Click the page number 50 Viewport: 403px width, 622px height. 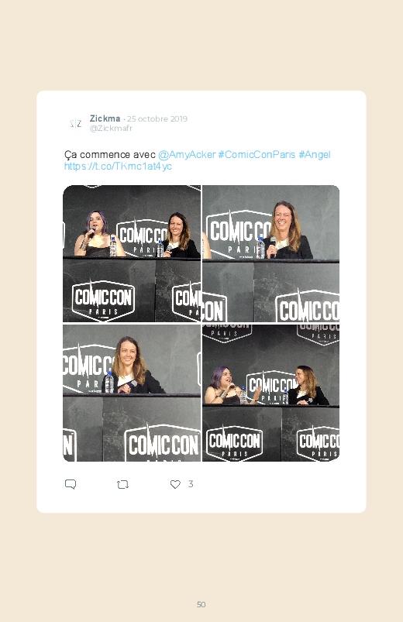(x=201, y=604)
